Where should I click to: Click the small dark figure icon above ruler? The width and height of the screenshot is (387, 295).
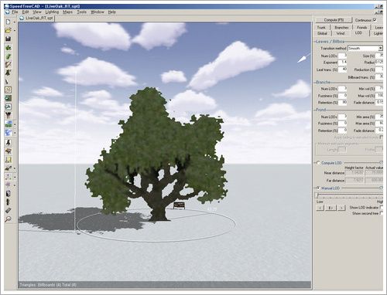point(9,202)
